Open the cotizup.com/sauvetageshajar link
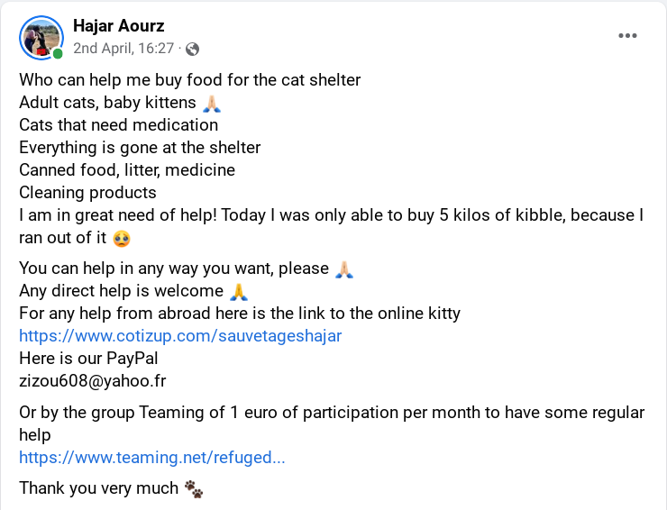Screen dimensions: 667x510 (x=180, y=335)
